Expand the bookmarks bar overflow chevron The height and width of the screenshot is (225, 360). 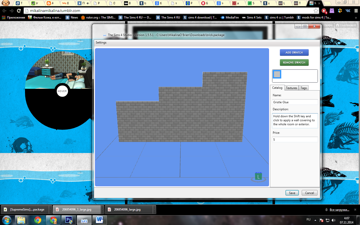[x=356, y=18]
